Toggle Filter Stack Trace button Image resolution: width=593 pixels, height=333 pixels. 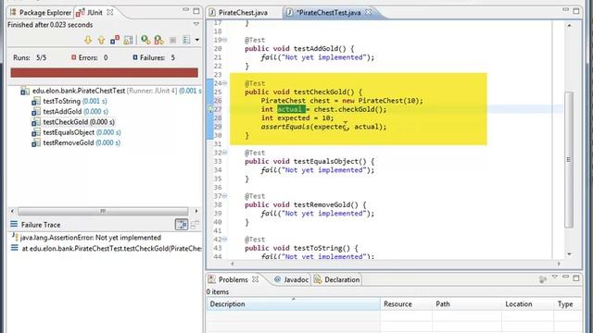point(182,225)
